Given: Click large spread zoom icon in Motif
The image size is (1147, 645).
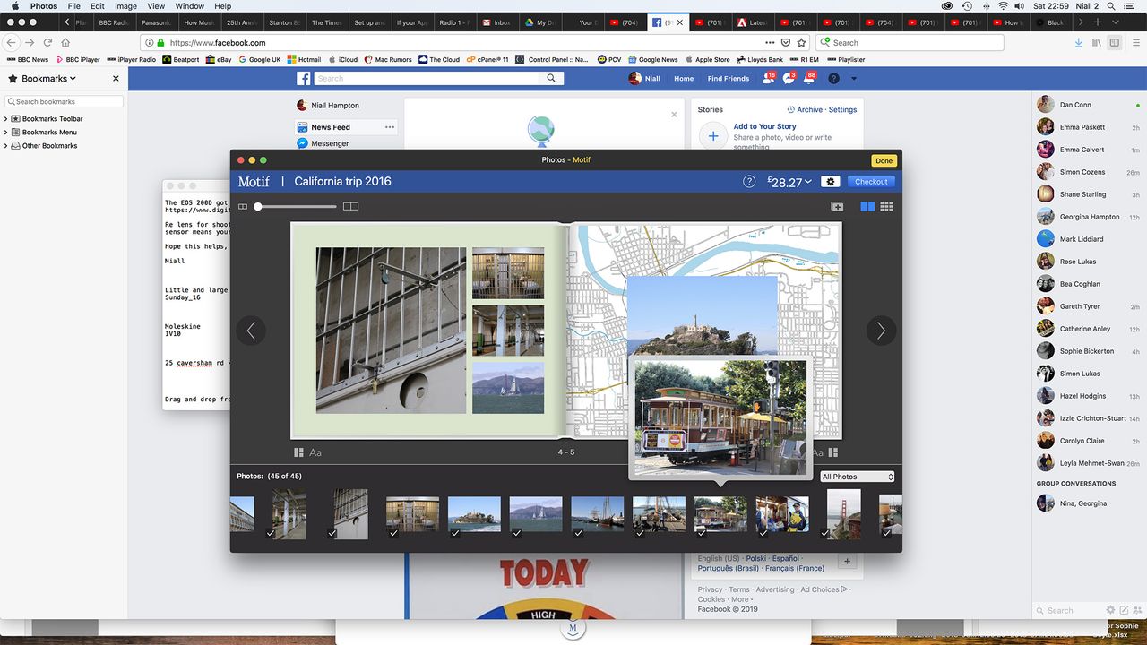Looking at the screenshot, I should coord(350,207).
